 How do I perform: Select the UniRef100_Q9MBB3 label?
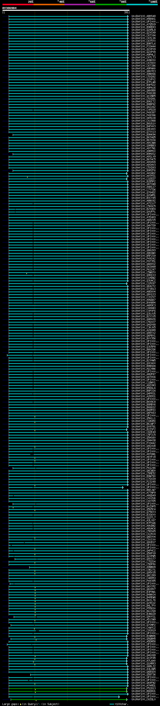143,146
